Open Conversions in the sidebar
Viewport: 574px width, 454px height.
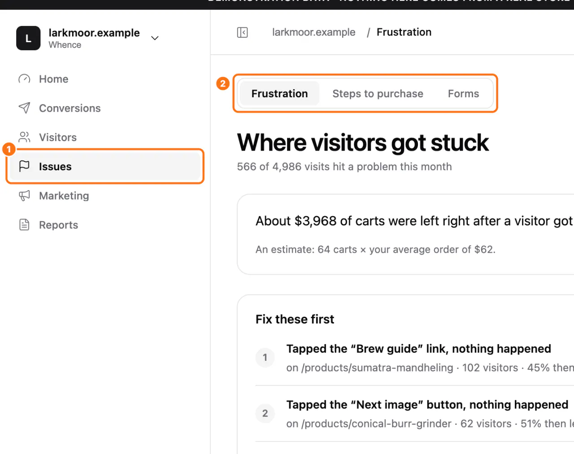(x=105, y=108)
